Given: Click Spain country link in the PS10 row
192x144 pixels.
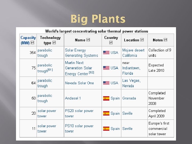Looking at the screenshot, I should (x=115, y=129).
